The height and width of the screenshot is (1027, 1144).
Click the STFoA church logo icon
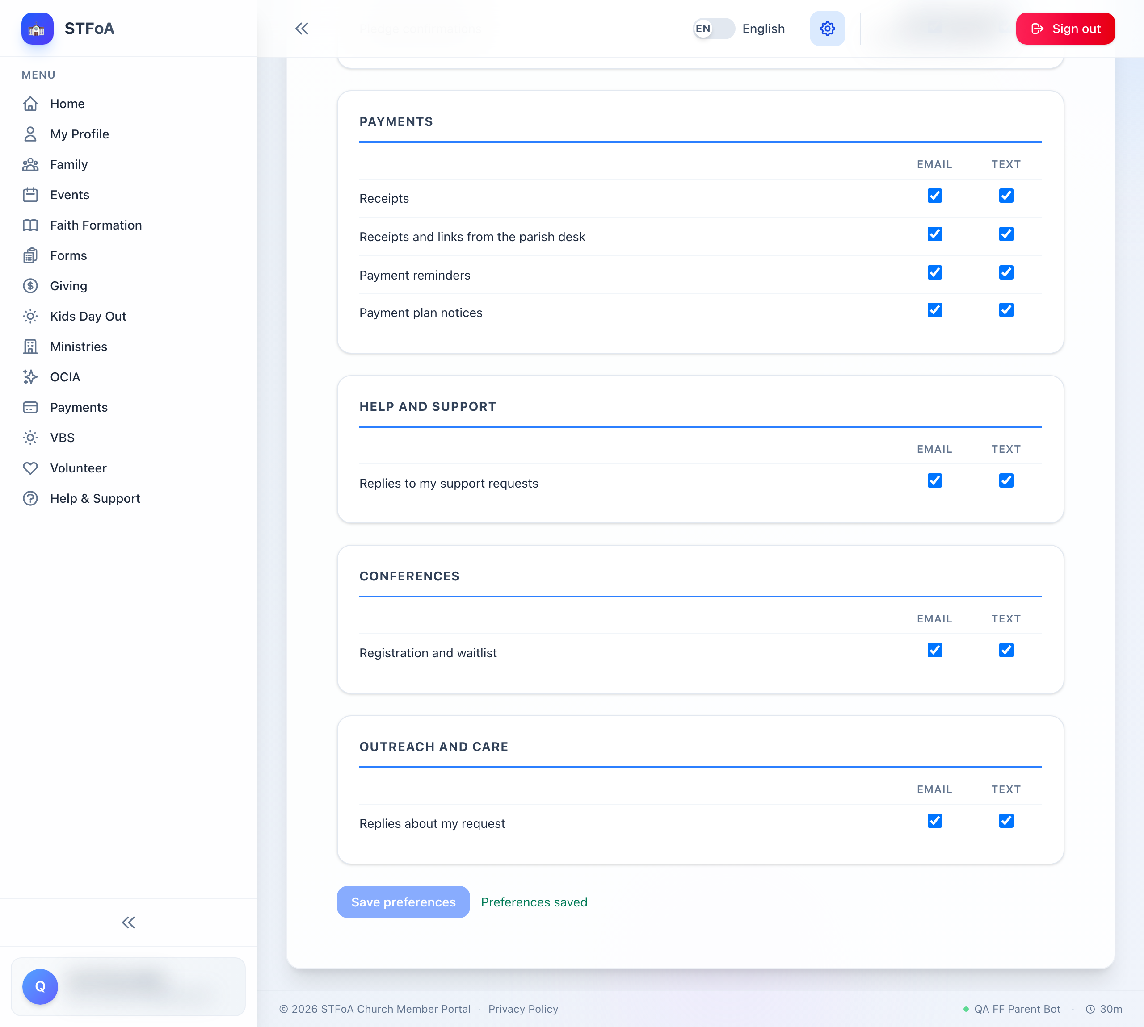point(37,29)
